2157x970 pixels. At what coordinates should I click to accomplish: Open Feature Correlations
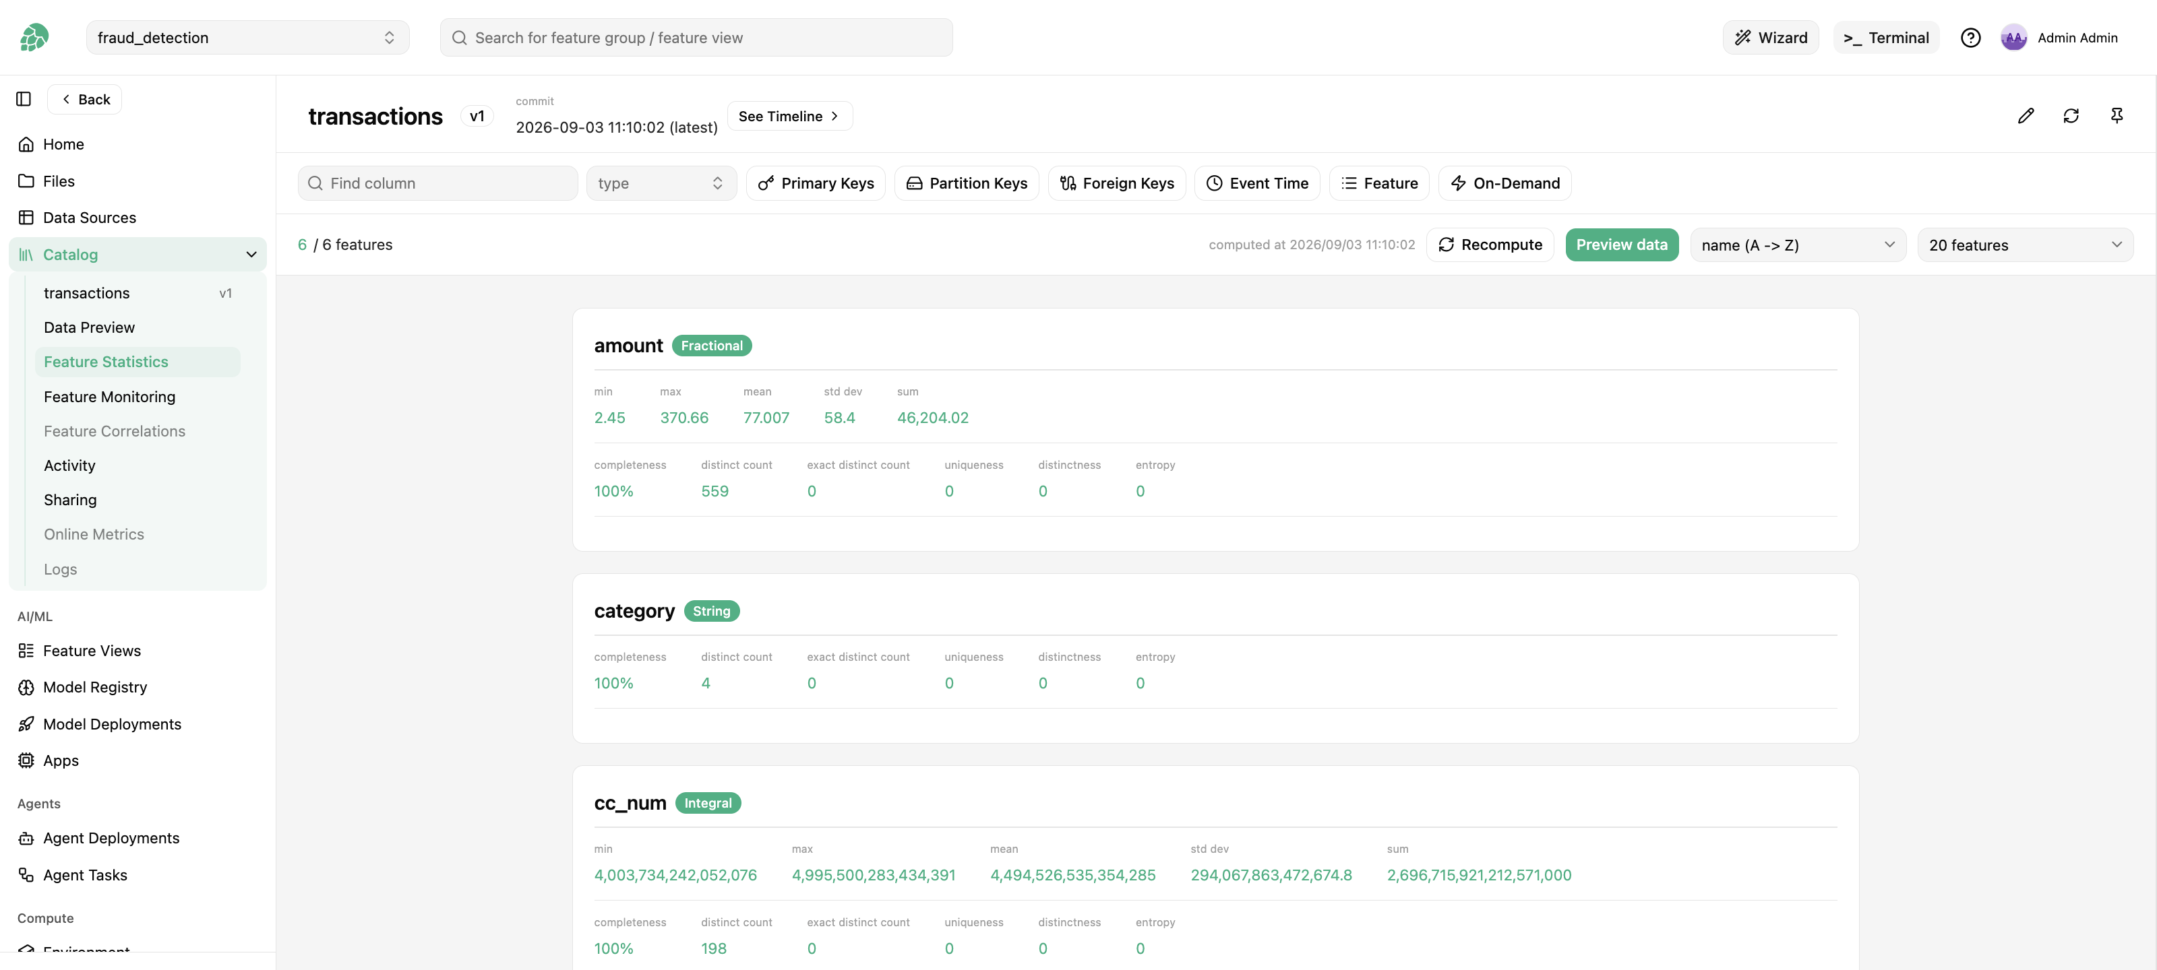coord(138,431)
